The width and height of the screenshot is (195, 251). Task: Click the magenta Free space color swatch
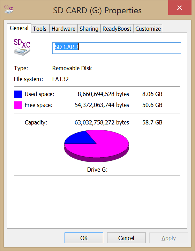(x=18, y=105)
